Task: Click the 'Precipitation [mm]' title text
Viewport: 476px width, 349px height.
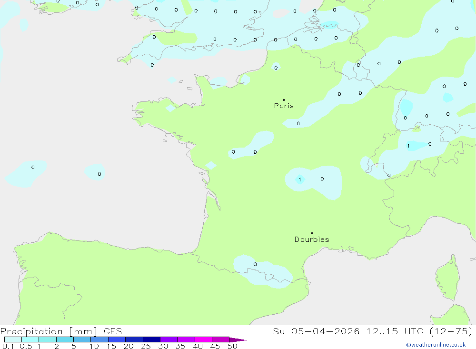Action: click(49, 331)
